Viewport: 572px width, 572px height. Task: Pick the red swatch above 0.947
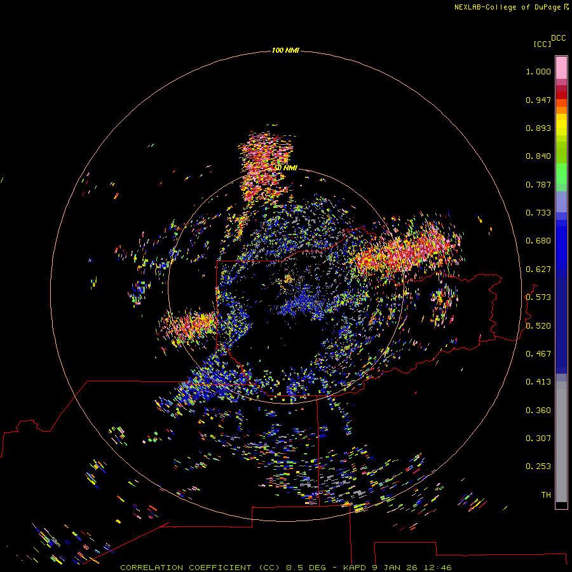[x=561, y=95]
